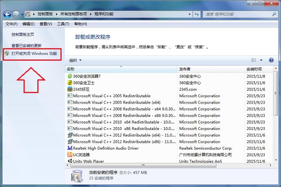281x187 pixels.
Task: Expand the 组织 dropdown menu
Action: click(x=75, y=60)
